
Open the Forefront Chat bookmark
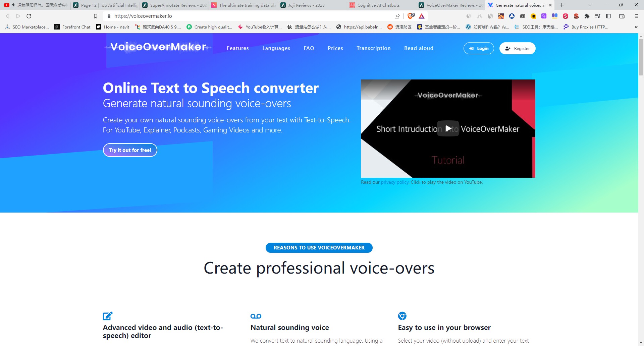click(72, 27)
